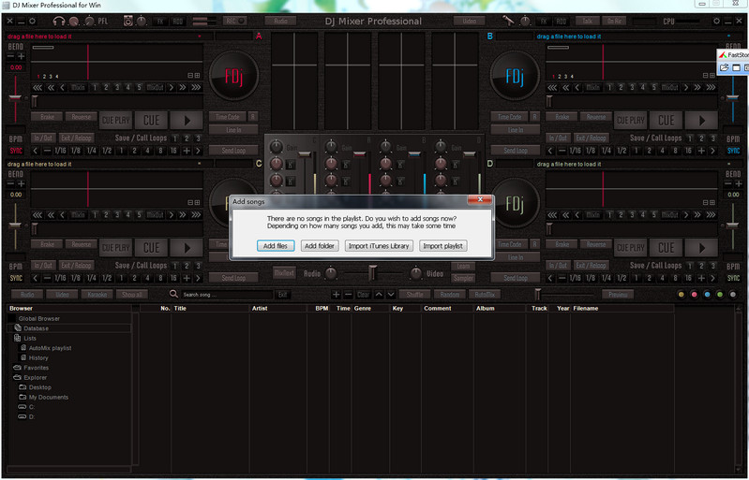
Task: Click FastStone open file icon
Action: tap(725, 67)
